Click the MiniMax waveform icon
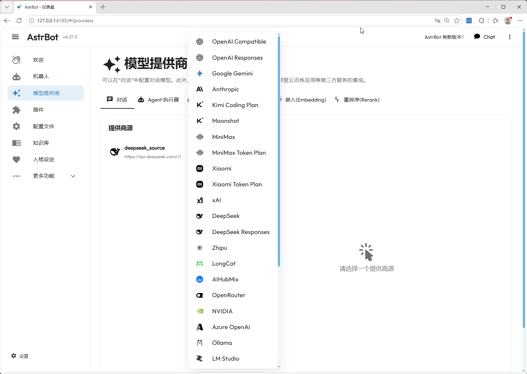 200,137
